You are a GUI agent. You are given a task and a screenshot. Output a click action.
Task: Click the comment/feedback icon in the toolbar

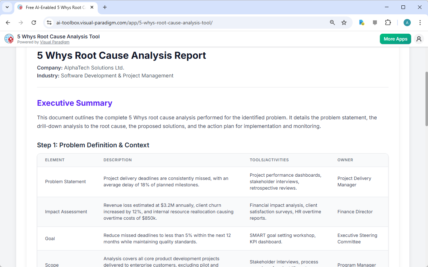click(375, 22)
